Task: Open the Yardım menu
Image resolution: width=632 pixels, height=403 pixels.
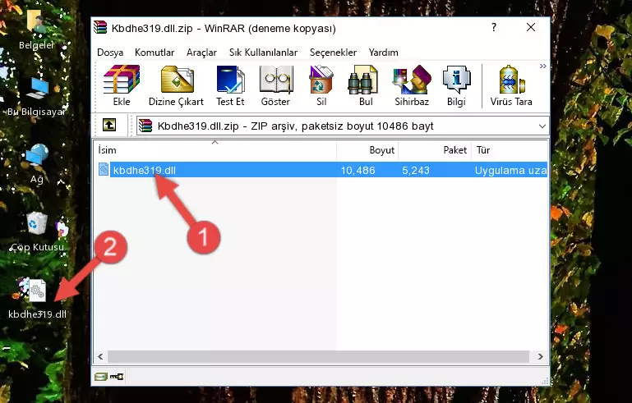Action: pyautogui.click(x=383, y=53)
